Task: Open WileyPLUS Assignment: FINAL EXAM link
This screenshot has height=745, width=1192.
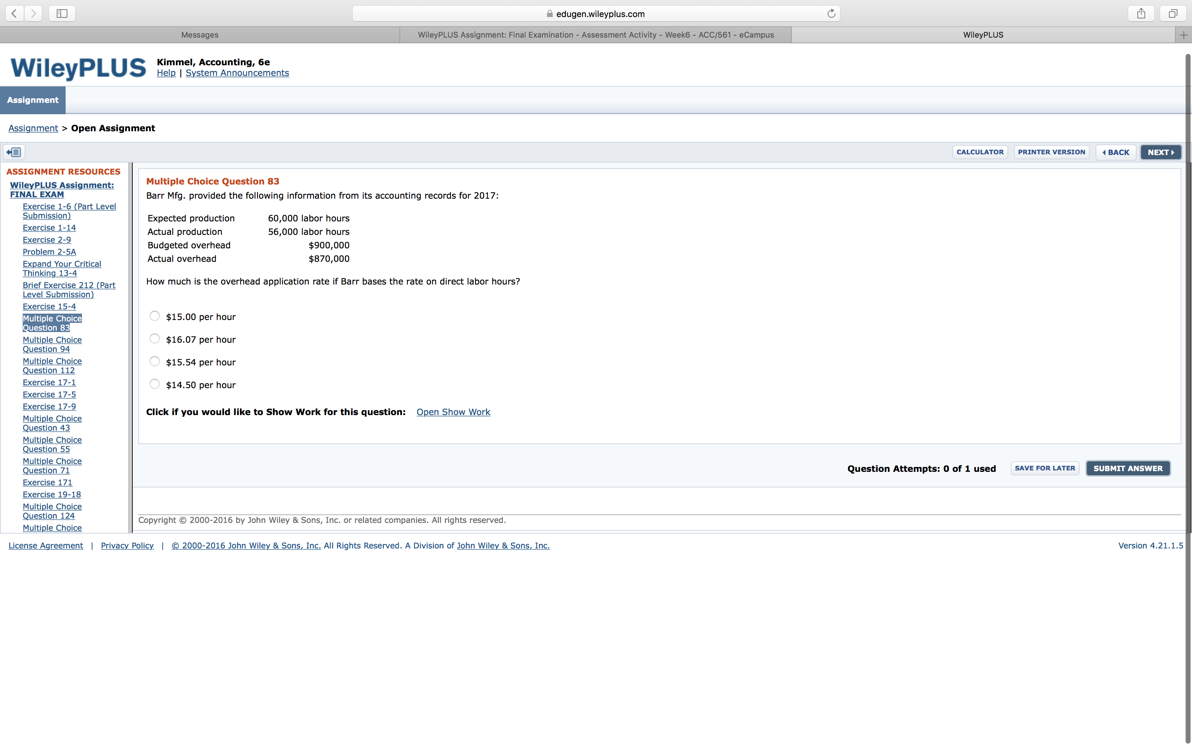Action: click(62, 190)
